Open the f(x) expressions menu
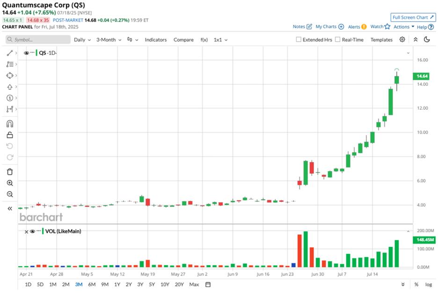438x296 pixels. click(x=204, y=40)
